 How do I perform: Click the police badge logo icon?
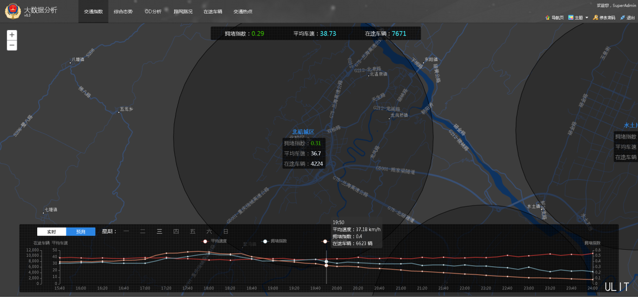point(13,12)
